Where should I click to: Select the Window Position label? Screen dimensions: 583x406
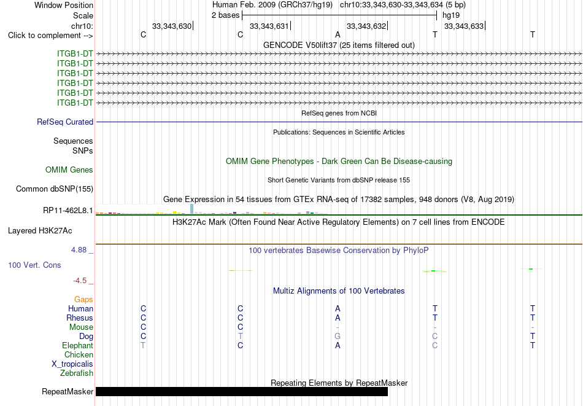[64, 5]
